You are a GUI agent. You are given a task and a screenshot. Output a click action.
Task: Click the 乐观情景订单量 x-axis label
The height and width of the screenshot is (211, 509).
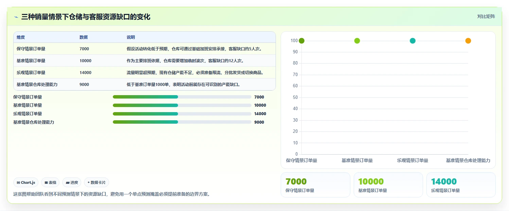pyautogui.click(x=413, y=160)
